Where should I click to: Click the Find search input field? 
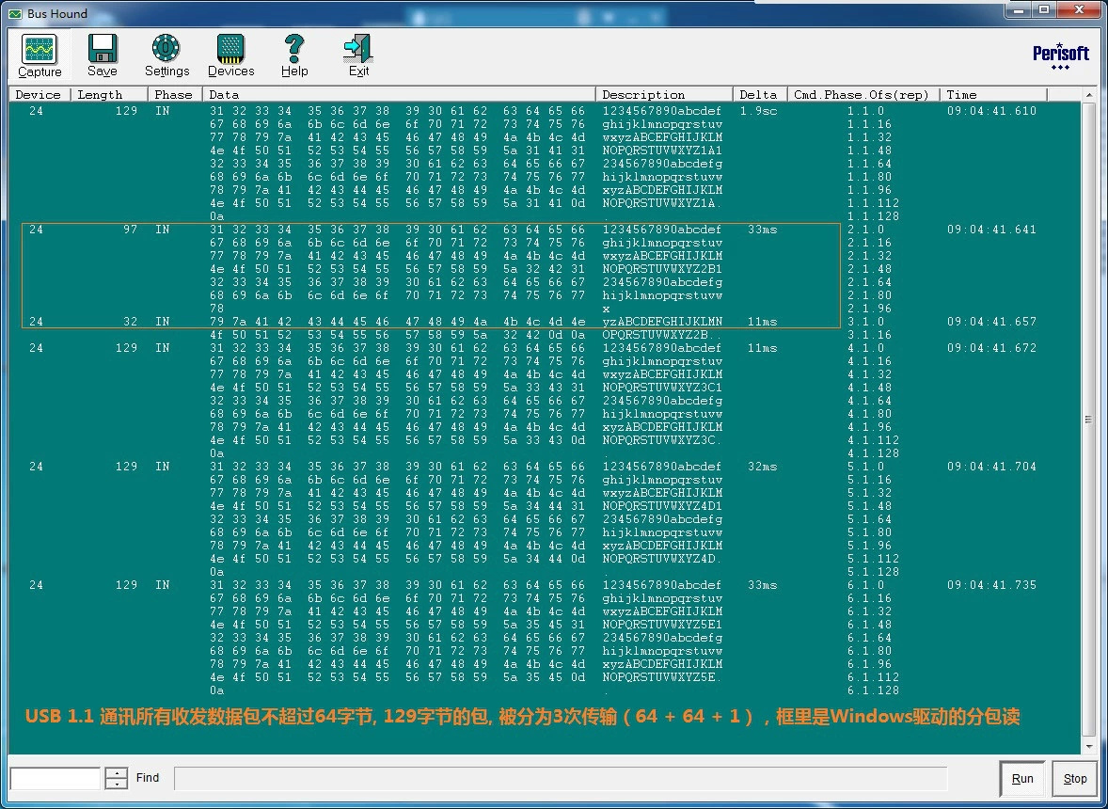(x=55, y=778)
